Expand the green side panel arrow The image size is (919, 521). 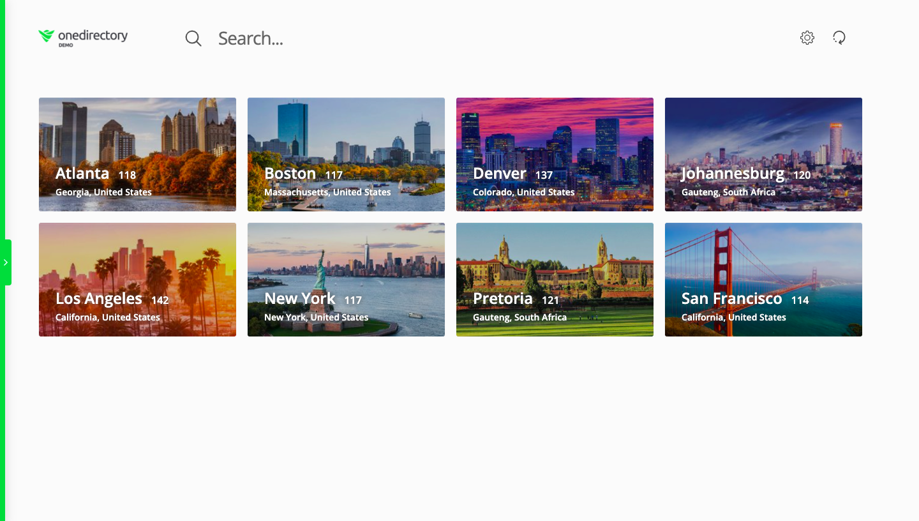6,262
